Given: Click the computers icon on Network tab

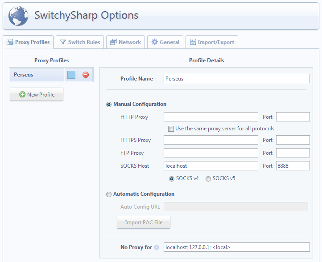Looking at the screenshot, I should pos(113,42).
